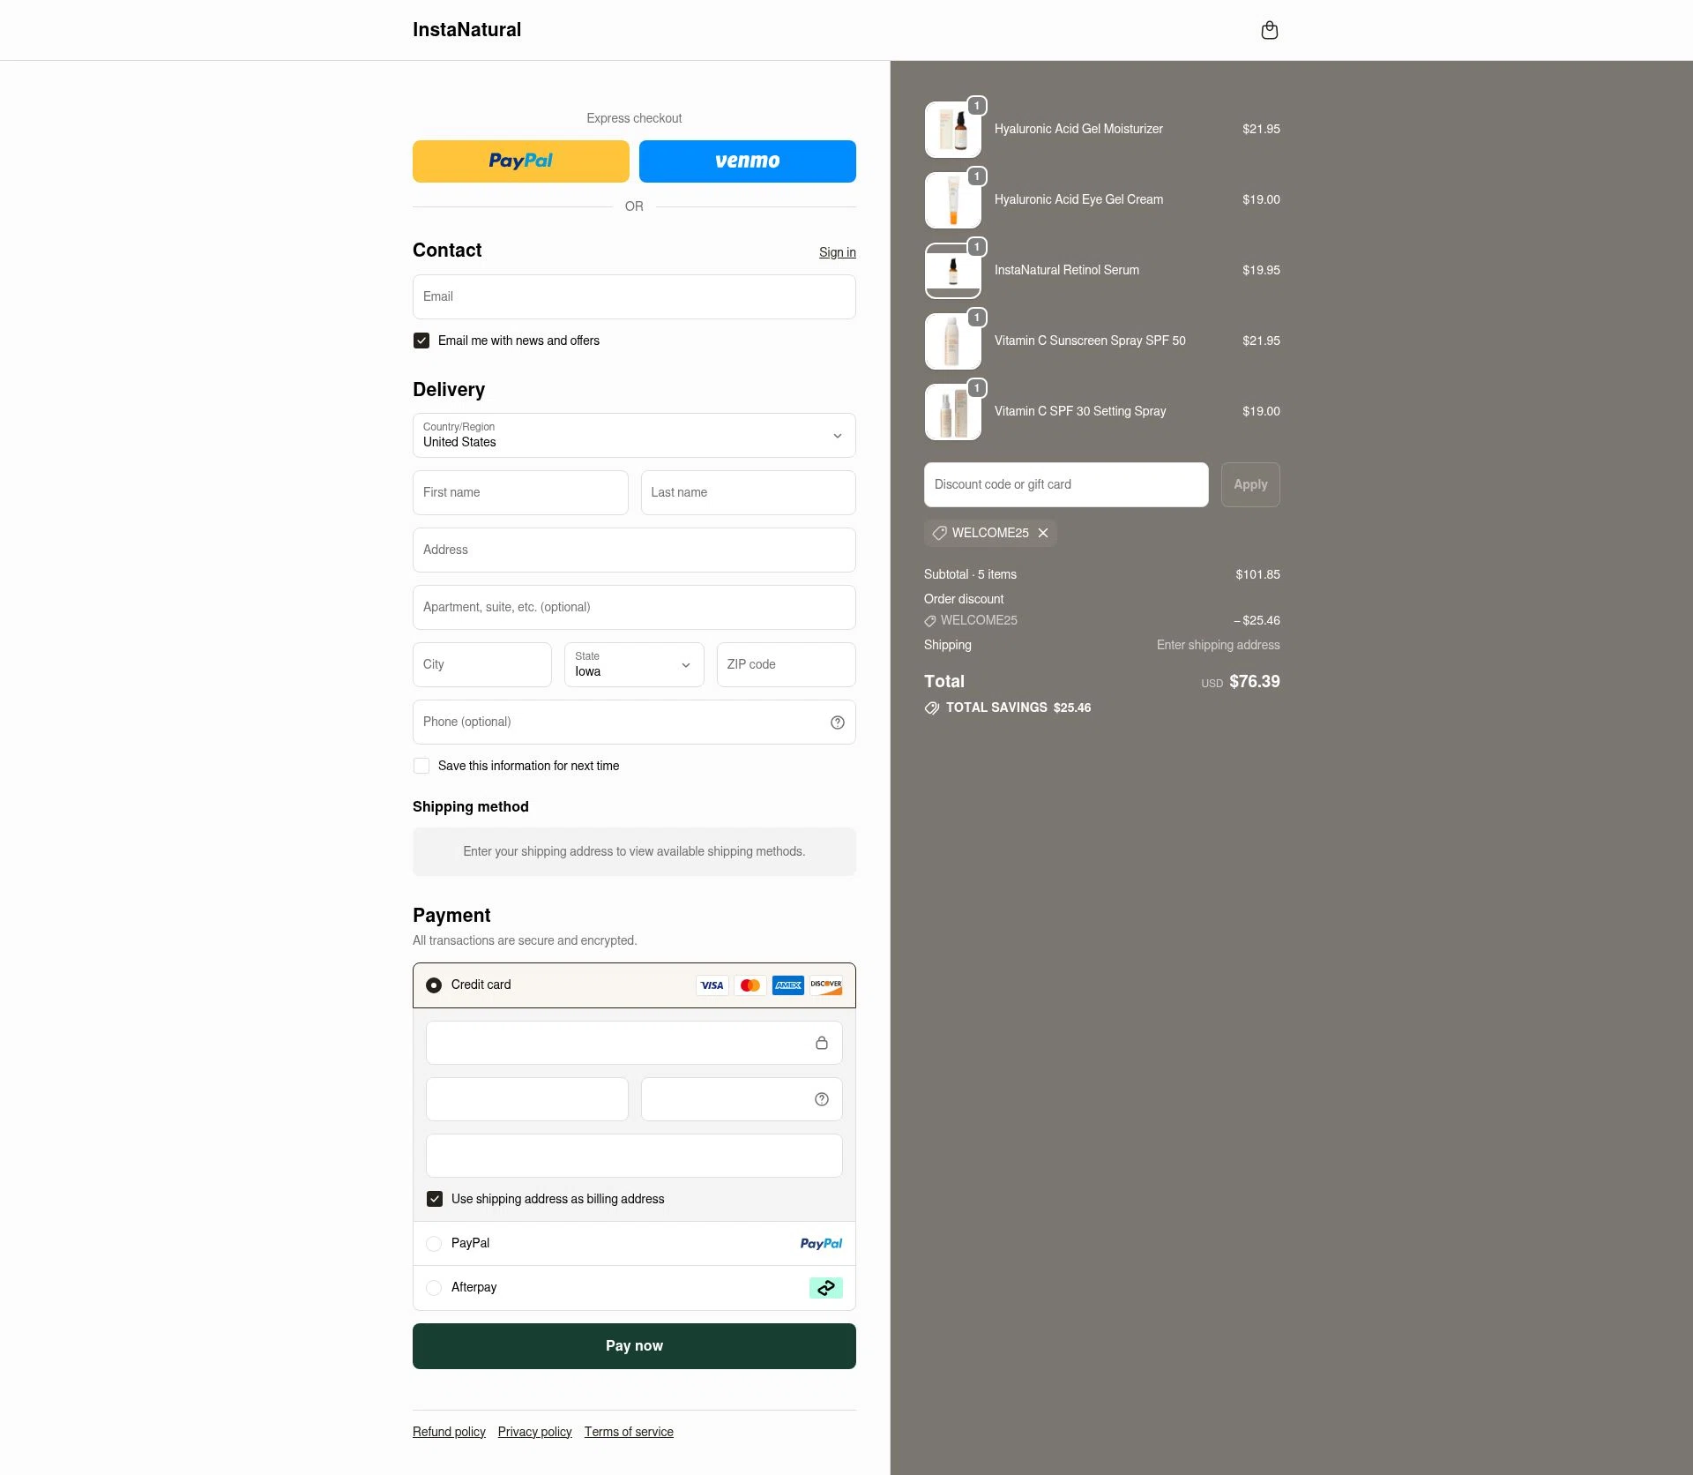Click the phone number help icon

[837, 722]
